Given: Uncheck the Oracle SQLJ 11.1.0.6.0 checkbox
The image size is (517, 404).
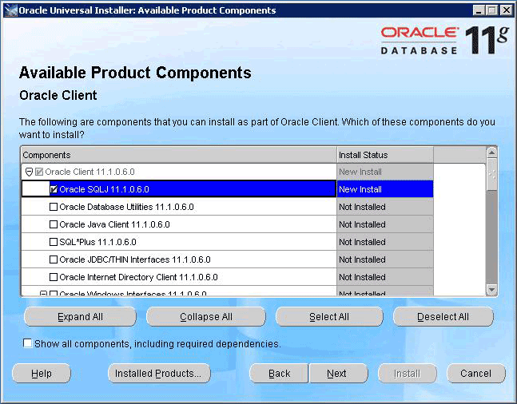Looking at the screenshot, I should pos(54,190).
